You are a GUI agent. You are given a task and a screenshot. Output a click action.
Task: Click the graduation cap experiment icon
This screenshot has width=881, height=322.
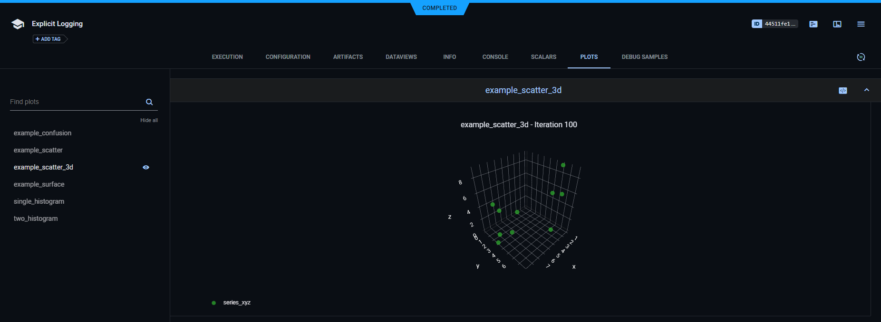coord(18,24)
